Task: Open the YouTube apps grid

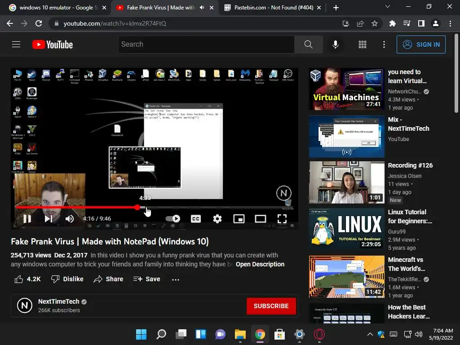Action: click(363, 44)
